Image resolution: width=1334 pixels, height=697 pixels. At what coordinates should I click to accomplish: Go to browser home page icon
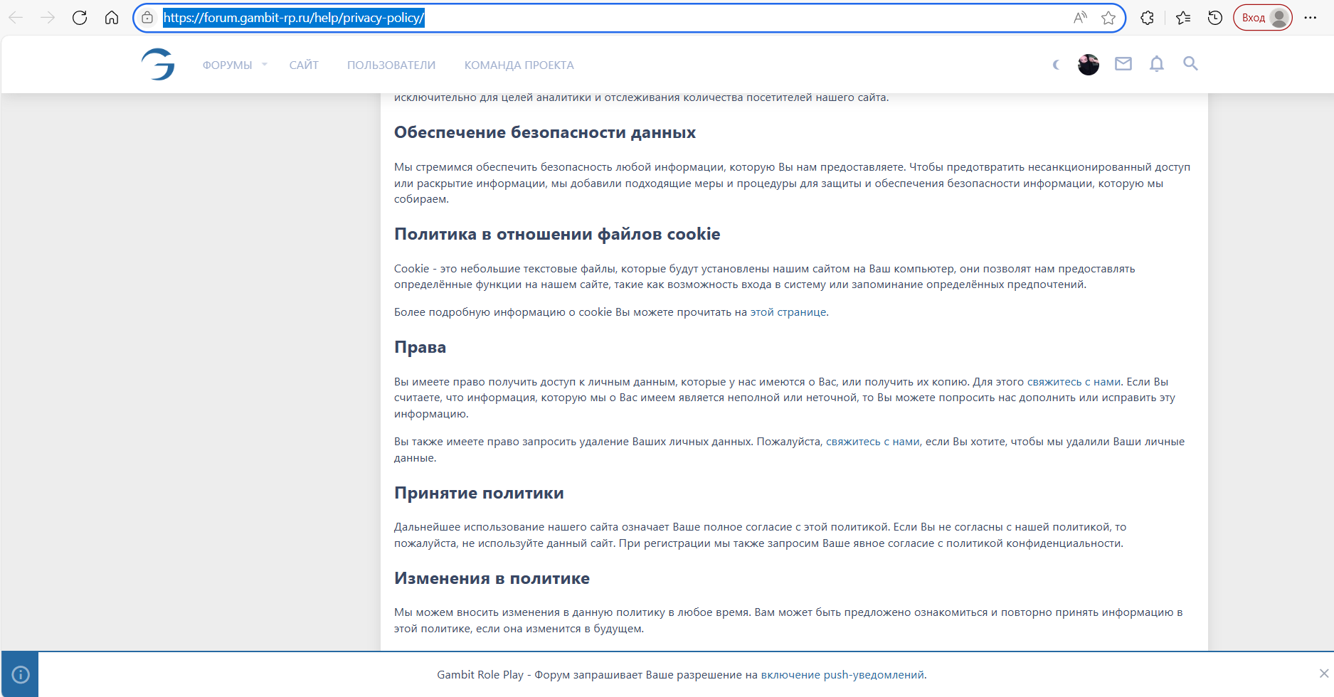pyautogui.click(x=112, y=18)
